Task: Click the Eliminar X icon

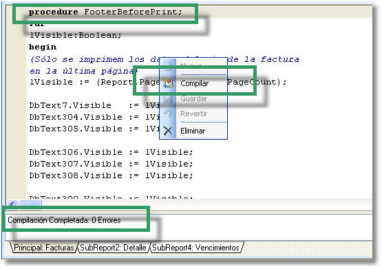Action: (168, 131)
